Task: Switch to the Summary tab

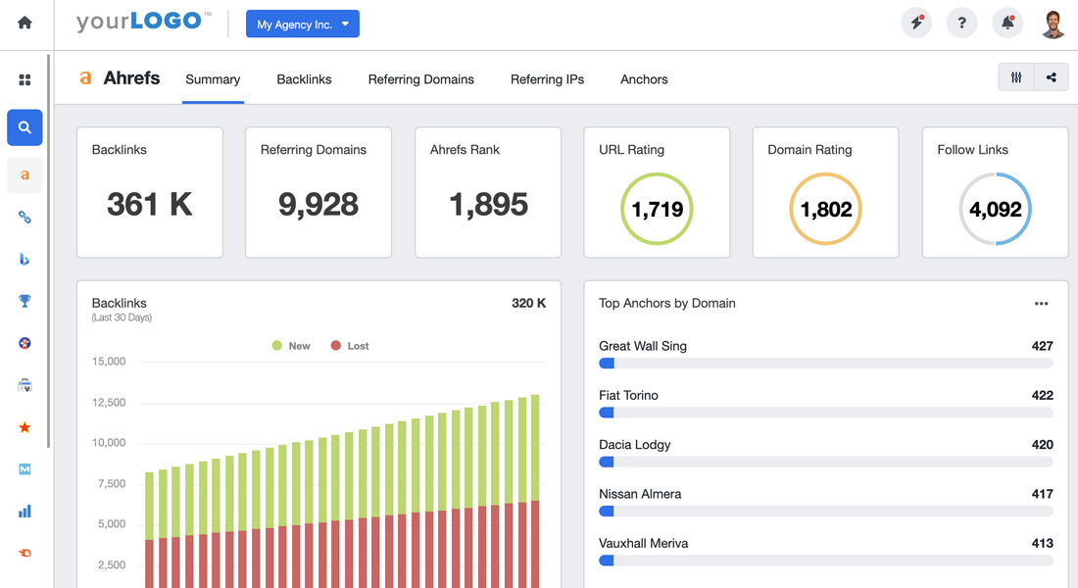Action: (x=213, y=79)
